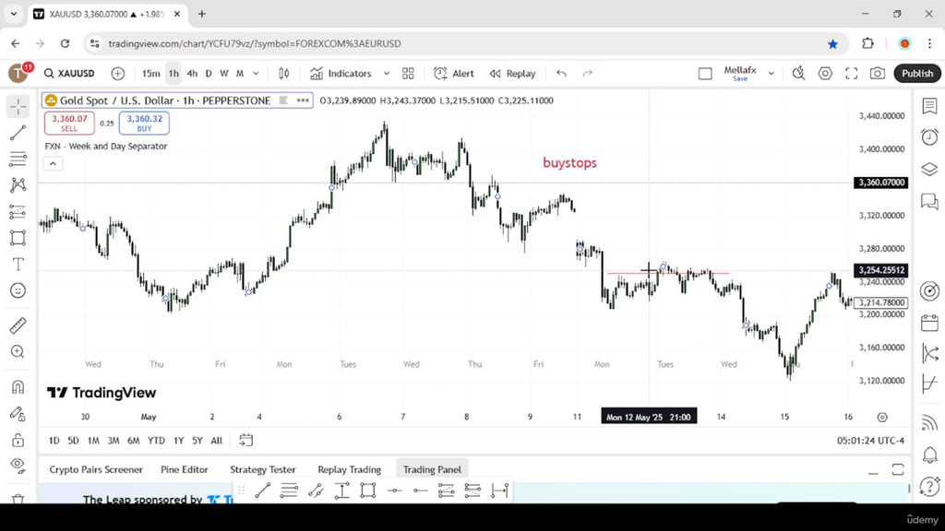
Task: Open the Replay bar
Action: [x=513, y=74]
